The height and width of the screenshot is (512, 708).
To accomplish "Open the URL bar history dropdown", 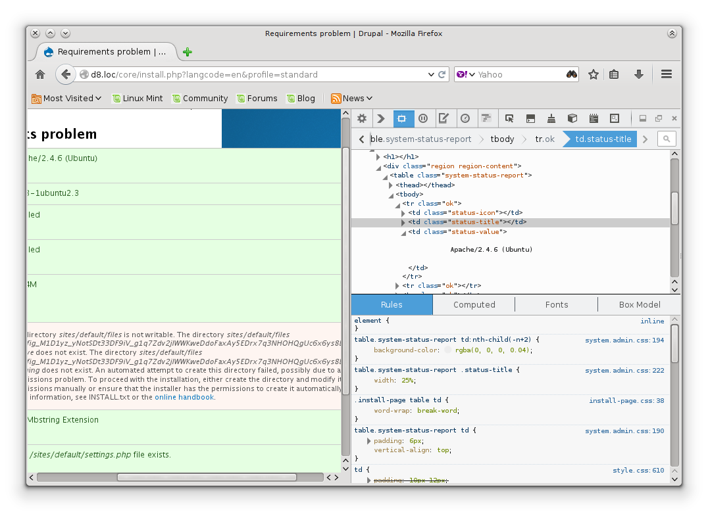I will point(431,74).
